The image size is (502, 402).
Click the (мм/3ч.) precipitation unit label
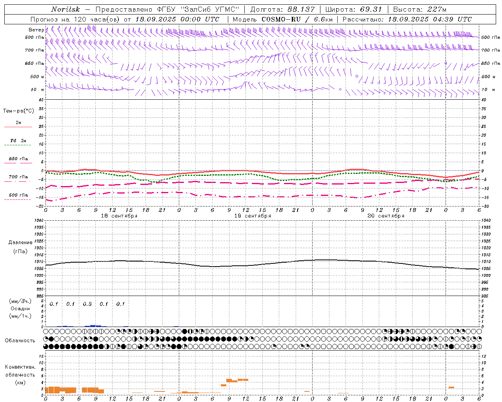20,301
